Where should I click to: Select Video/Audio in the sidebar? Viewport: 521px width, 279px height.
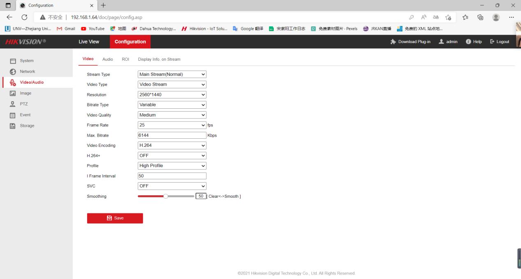coord(32,82)
